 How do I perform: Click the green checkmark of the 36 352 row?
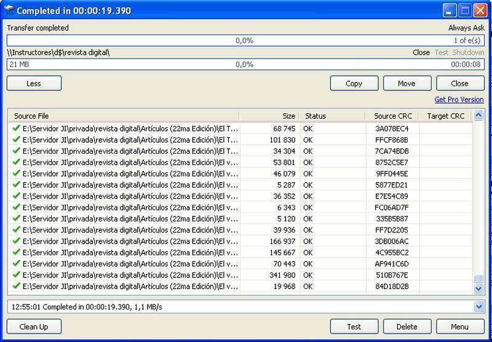coord(17,196)
